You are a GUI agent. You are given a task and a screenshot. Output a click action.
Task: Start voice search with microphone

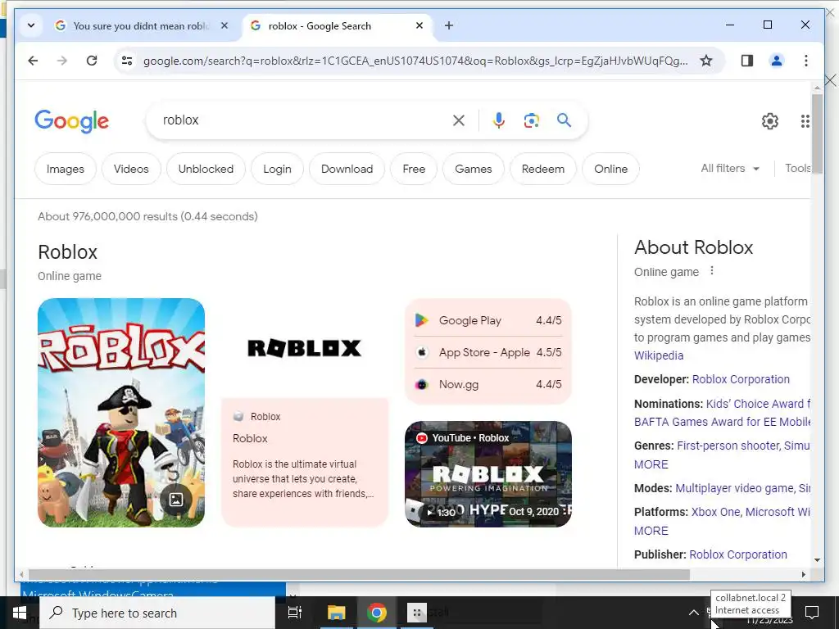tap(499, 120)
